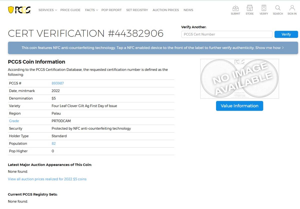Select the Palau region value

tap(56, 113)
